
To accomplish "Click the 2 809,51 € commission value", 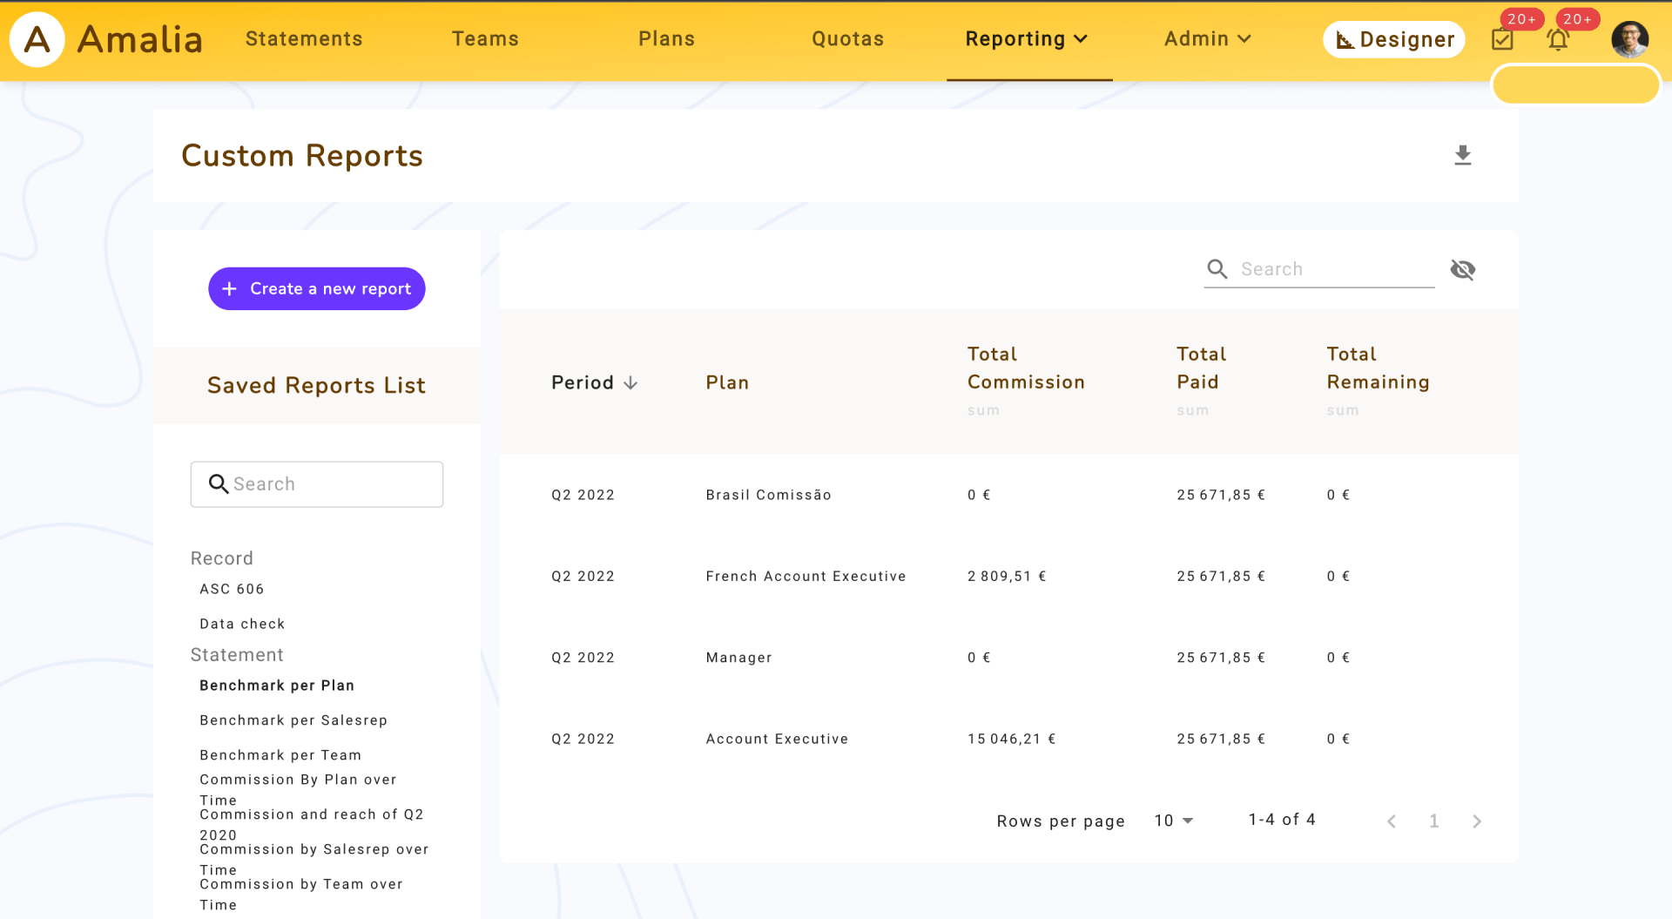I will coord(1007,576).
